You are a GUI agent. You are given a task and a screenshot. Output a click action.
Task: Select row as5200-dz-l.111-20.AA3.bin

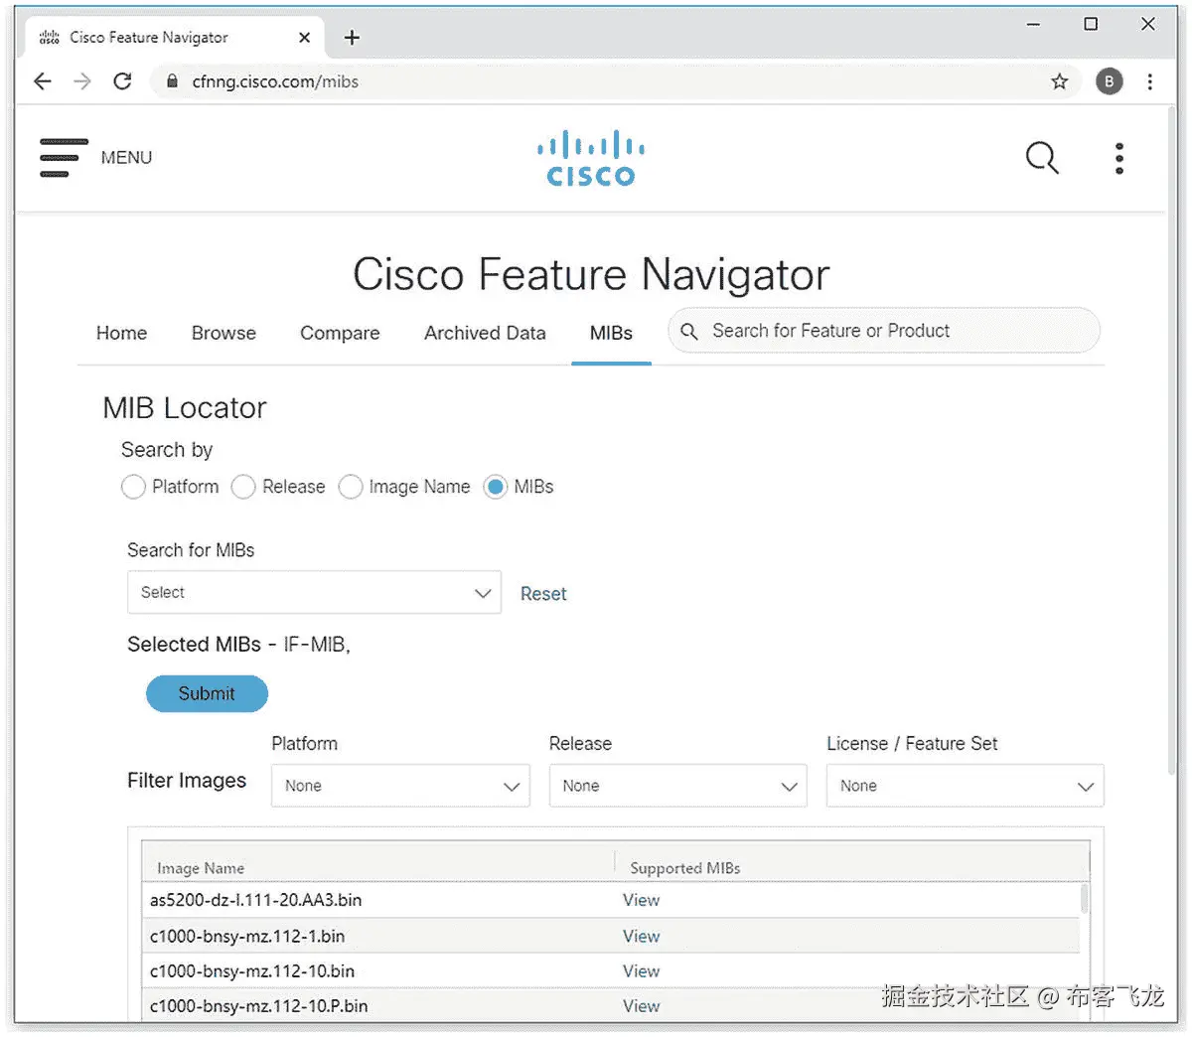click(x=611, y=900)
